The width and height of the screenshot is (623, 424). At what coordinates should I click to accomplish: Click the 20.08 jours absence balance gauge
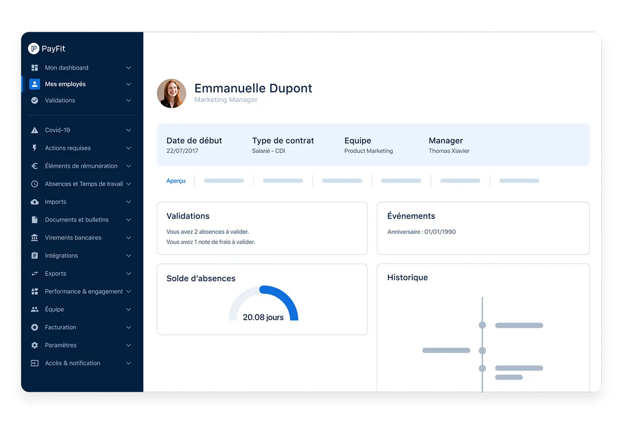263,307
